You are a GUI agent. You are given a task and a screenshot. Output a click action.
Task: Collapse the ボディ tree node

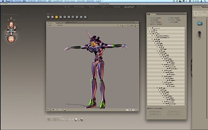151,34
